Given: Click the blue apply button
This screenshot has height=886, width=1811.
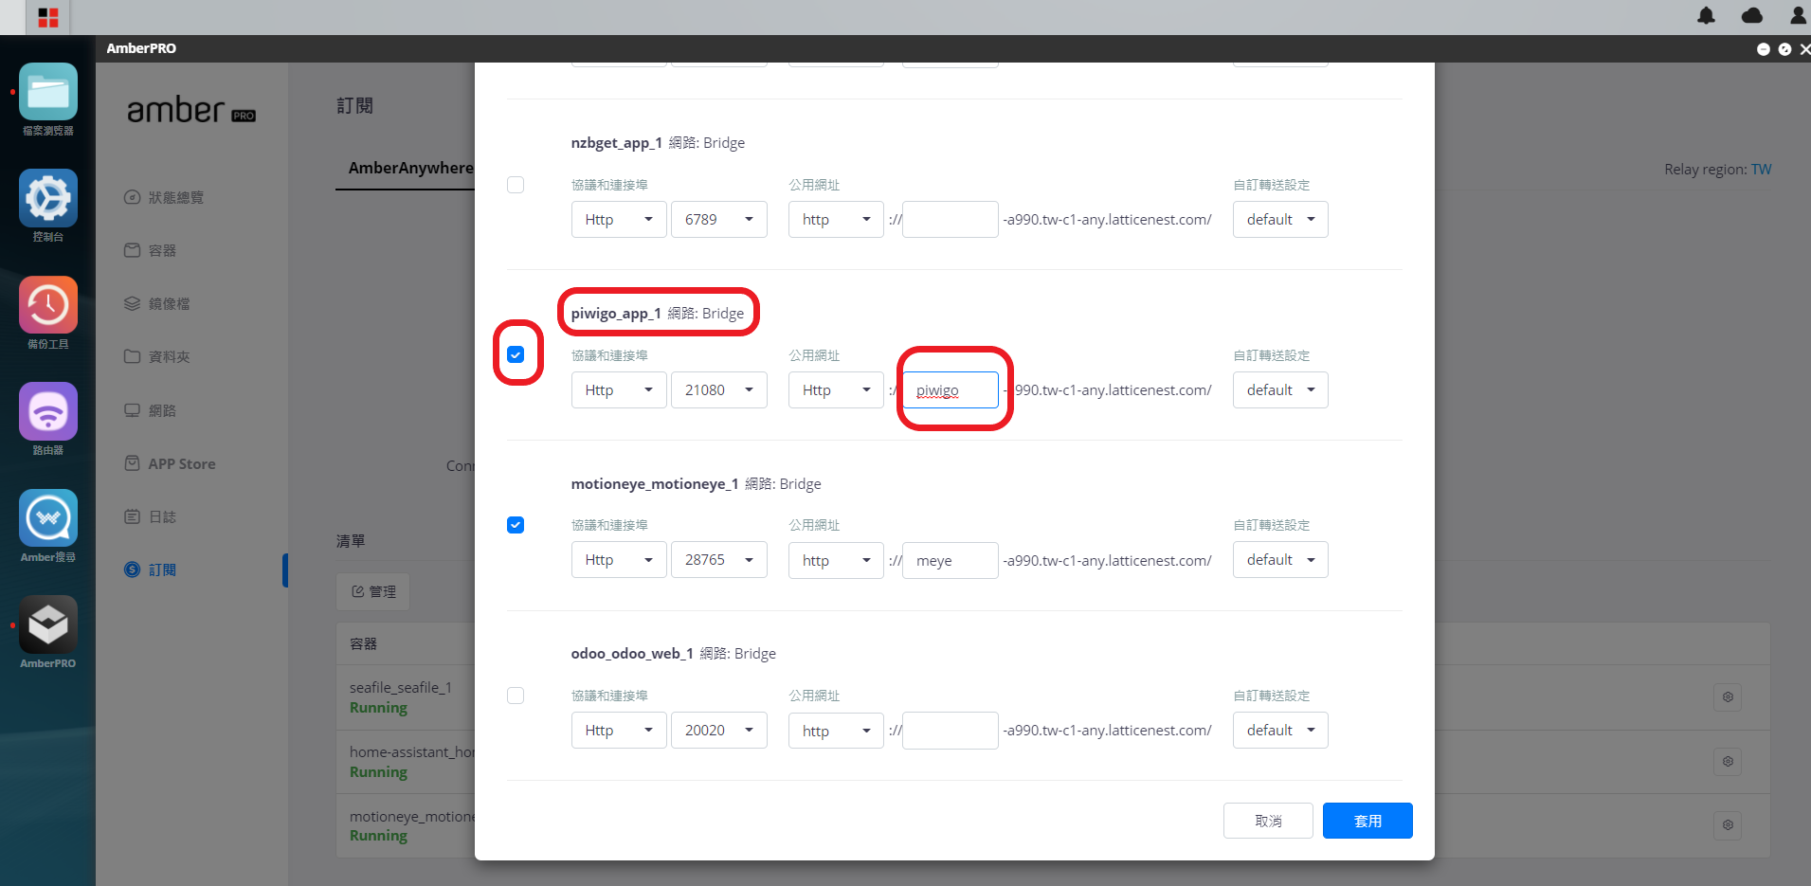Looking at the screenshot, I should pyautogui.click(x=1367, y=821).
